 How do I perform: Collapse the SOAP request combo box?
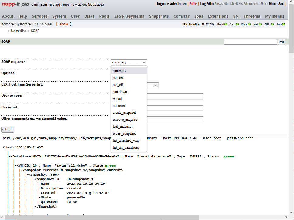pos(129,63)
